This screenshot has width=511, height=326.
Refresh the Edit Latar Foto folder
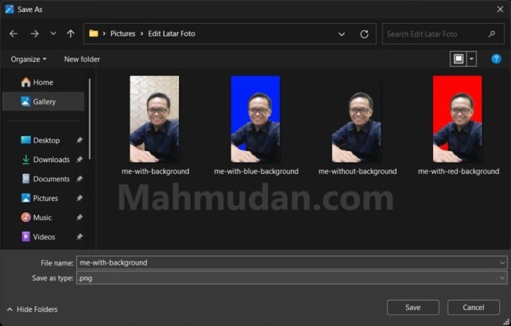pos(364,34)
